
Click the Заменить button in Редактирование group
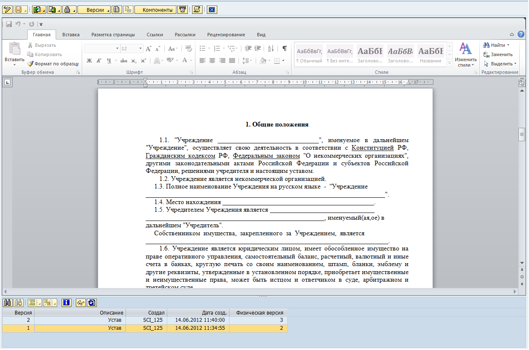(498, 54)
